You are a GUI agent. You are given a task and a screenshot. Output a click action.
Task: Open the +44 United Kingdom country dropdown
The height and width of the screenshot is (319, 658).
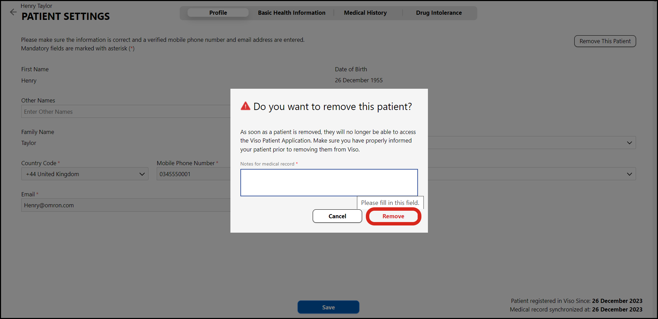[85, 174]
